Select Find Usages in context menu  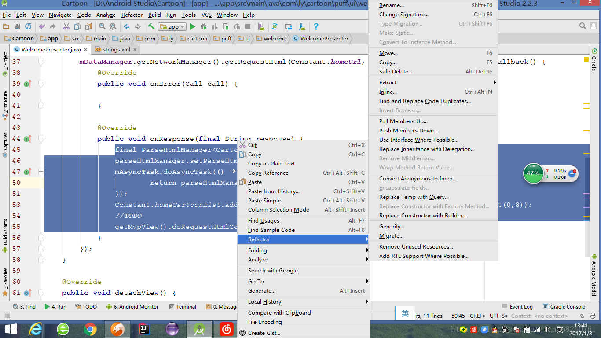tap(303, 221)
